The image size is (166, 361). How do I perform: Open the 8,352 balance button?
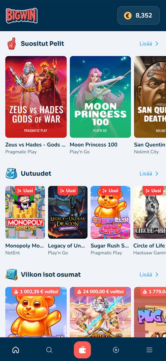pos(138,16)
